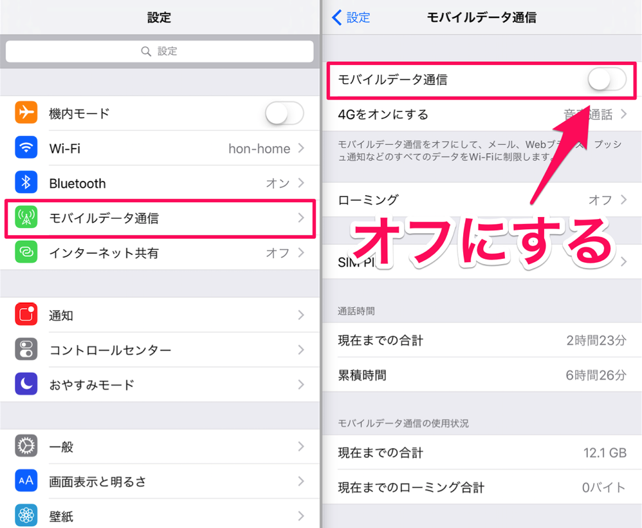The image size is (642, 528).
Task: Select インターネット共有 menu label
Action: point(104,253)
